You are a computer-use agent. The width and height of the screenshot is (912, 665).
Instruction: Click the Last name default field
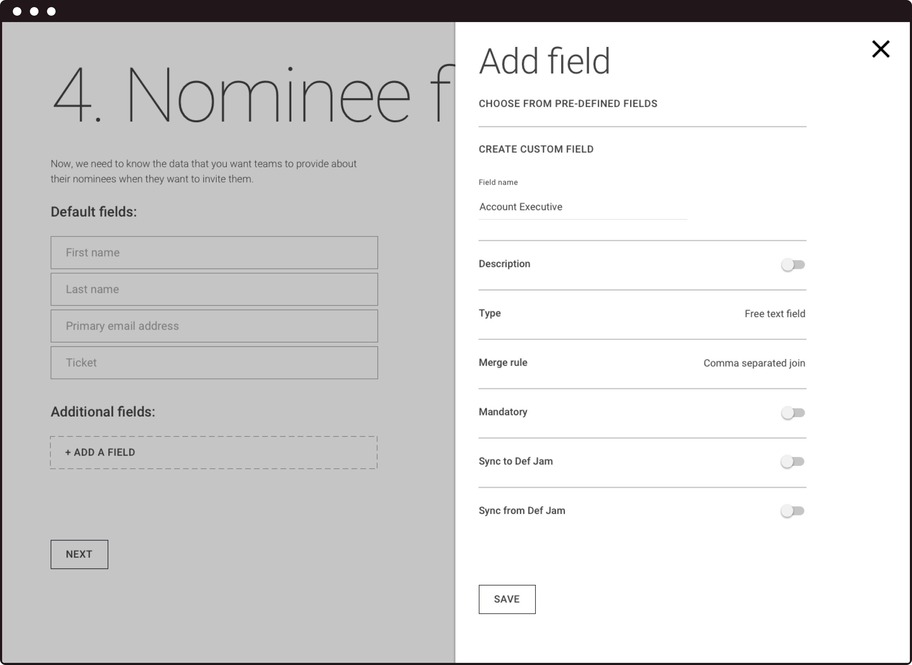214,289
